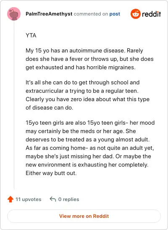Screen dimensions: 168x230
Task: Click the 'YTA' verdict text
Action: click(31, 36)
